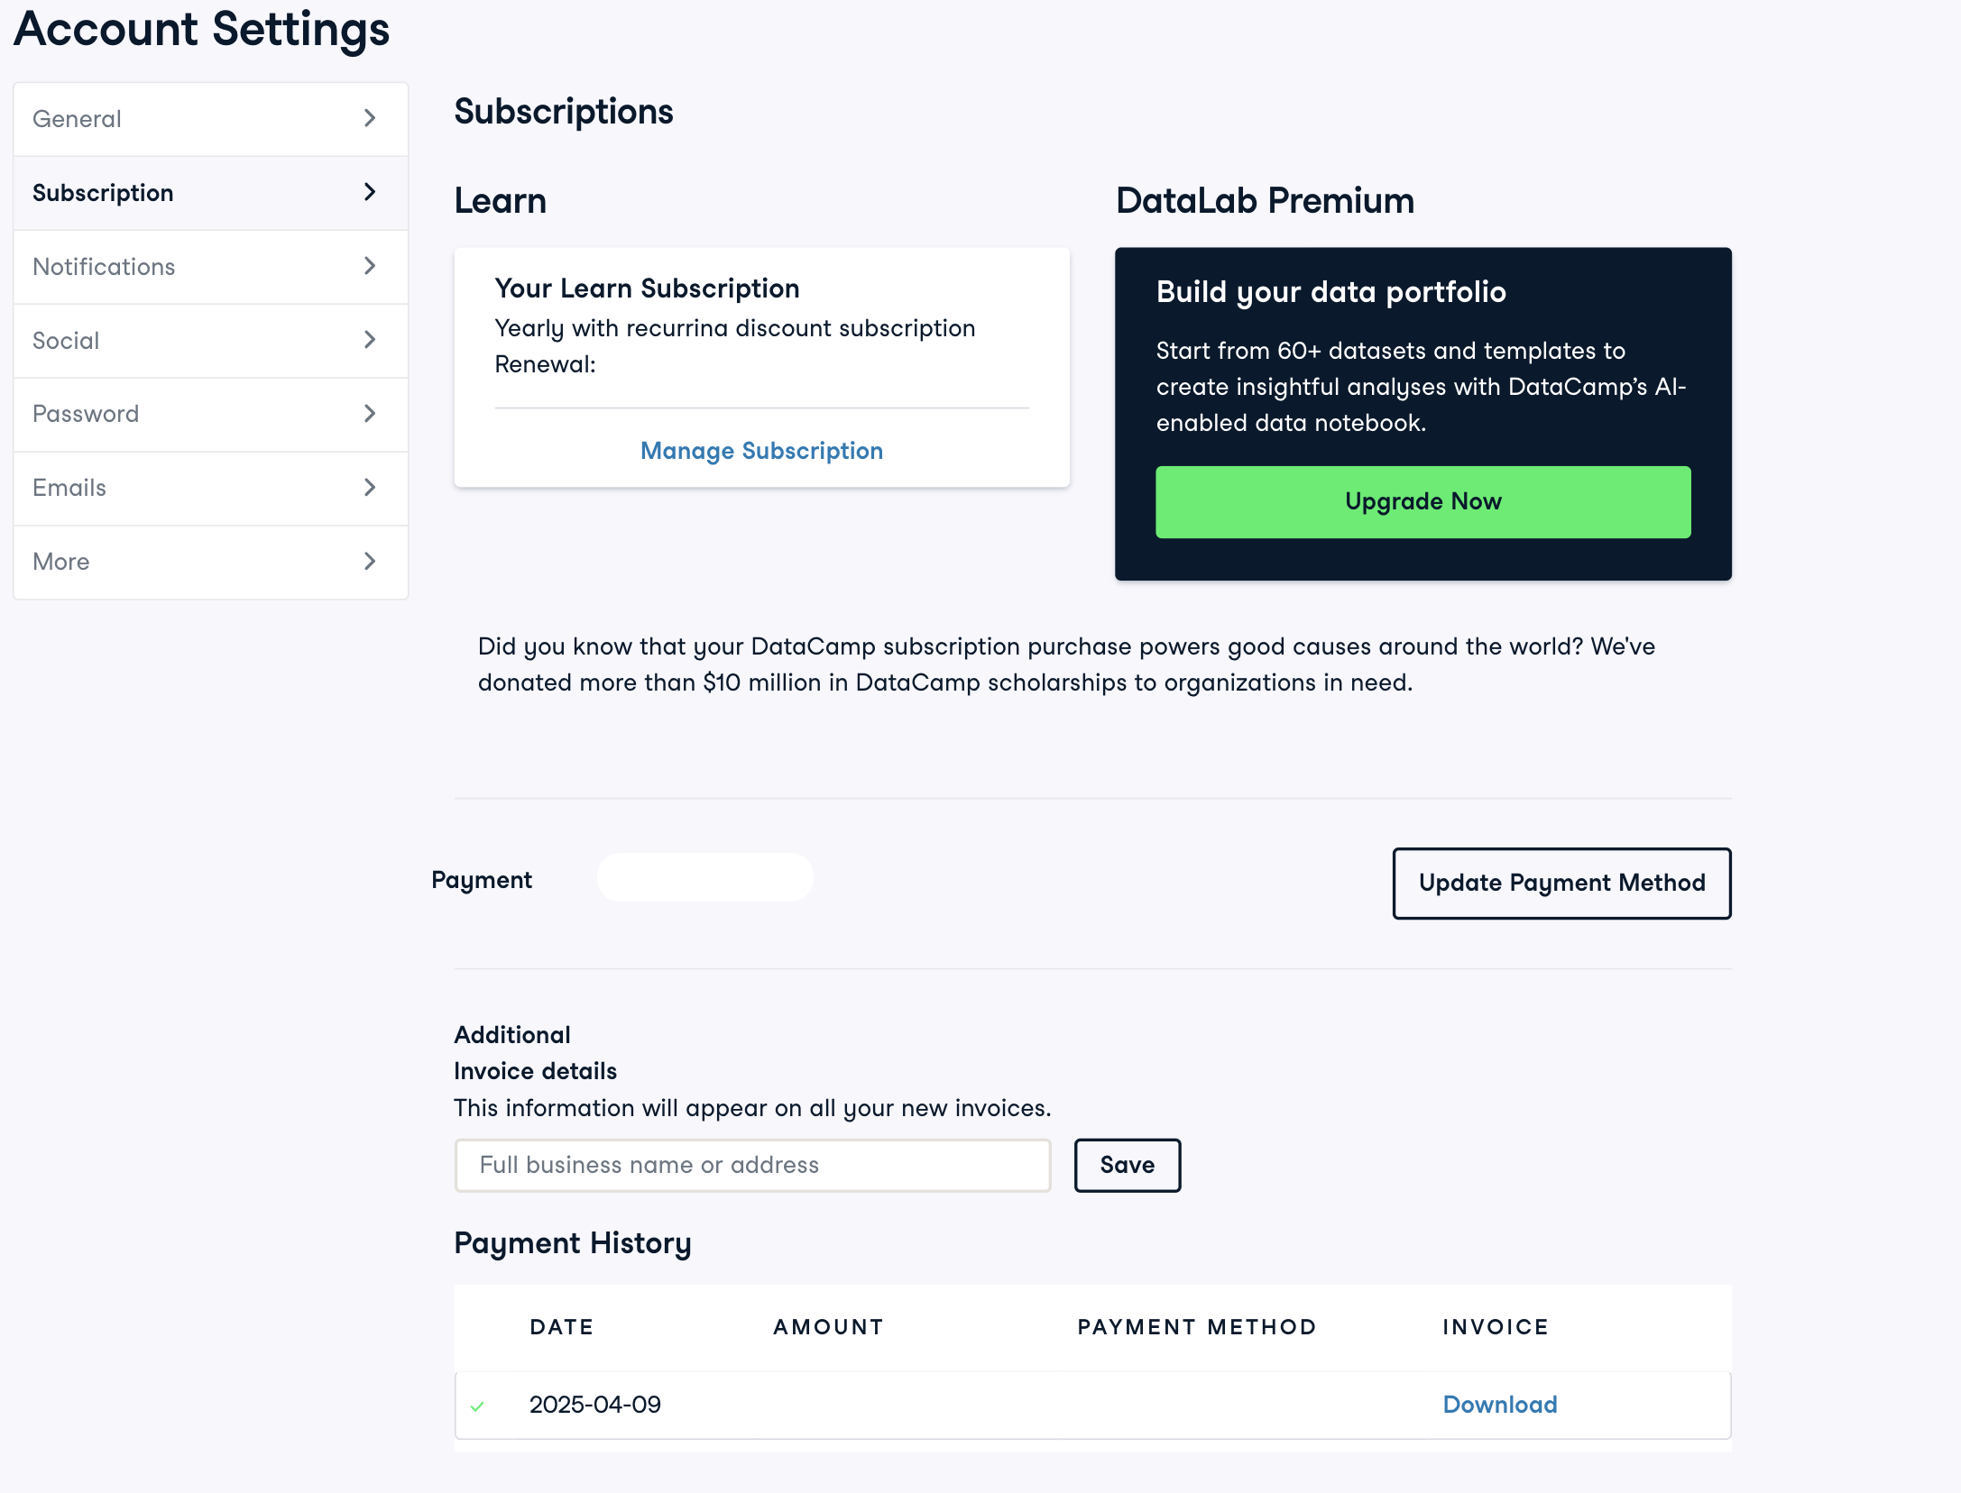The height and width of the screenshot is (1493, 1961).
Task: Click the full business name input field
Action: click(752, 1165)
